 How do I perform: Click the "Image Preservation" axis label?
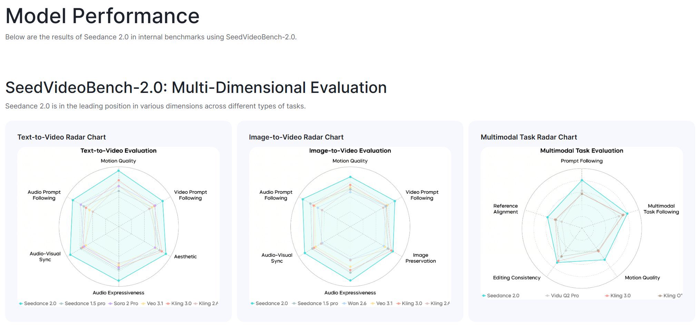point(421,258)
